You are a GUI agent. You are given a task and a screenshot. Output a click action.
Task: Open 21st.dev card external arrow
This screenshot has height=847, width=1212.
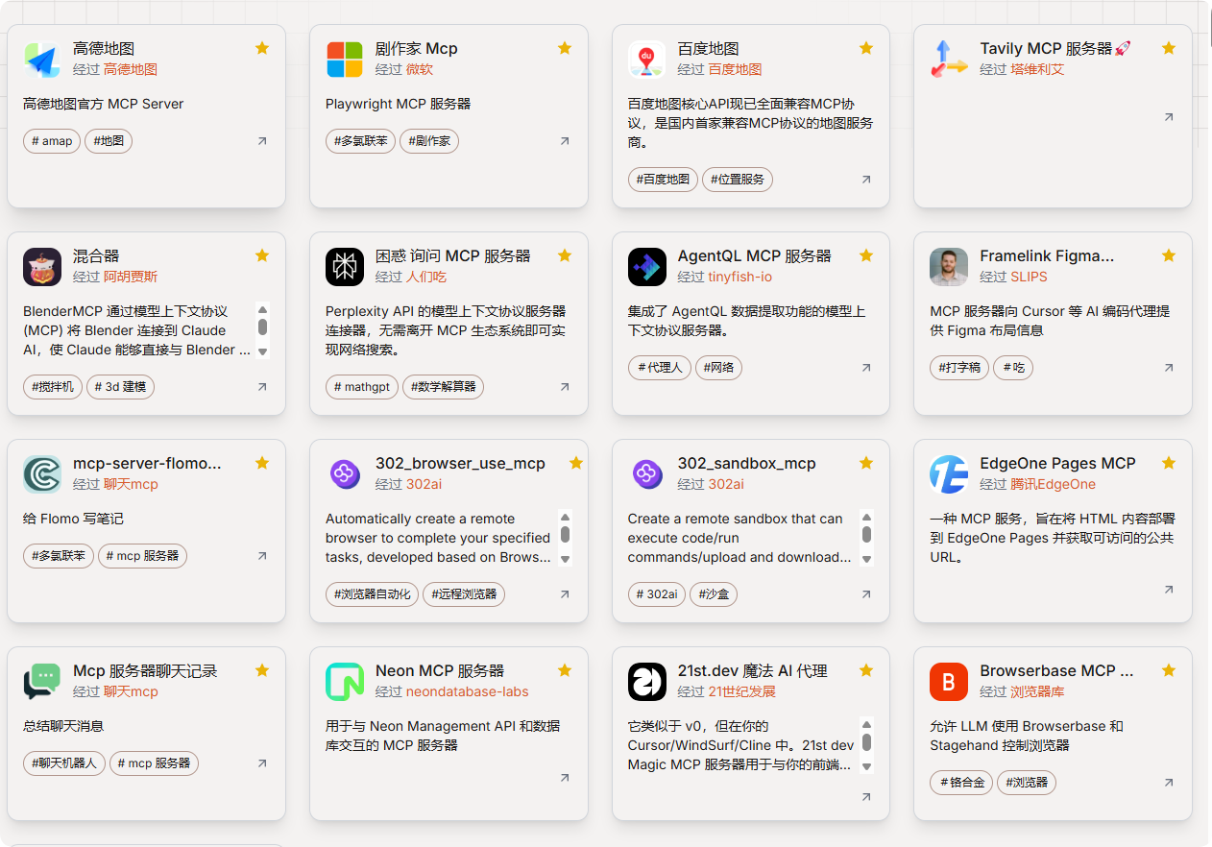[x=866, y=797]
